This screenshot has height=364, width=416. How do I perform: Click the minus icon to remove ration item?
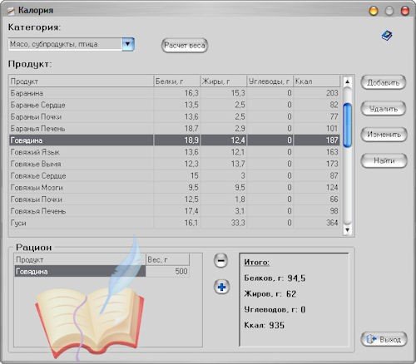[x=221, y=260]
